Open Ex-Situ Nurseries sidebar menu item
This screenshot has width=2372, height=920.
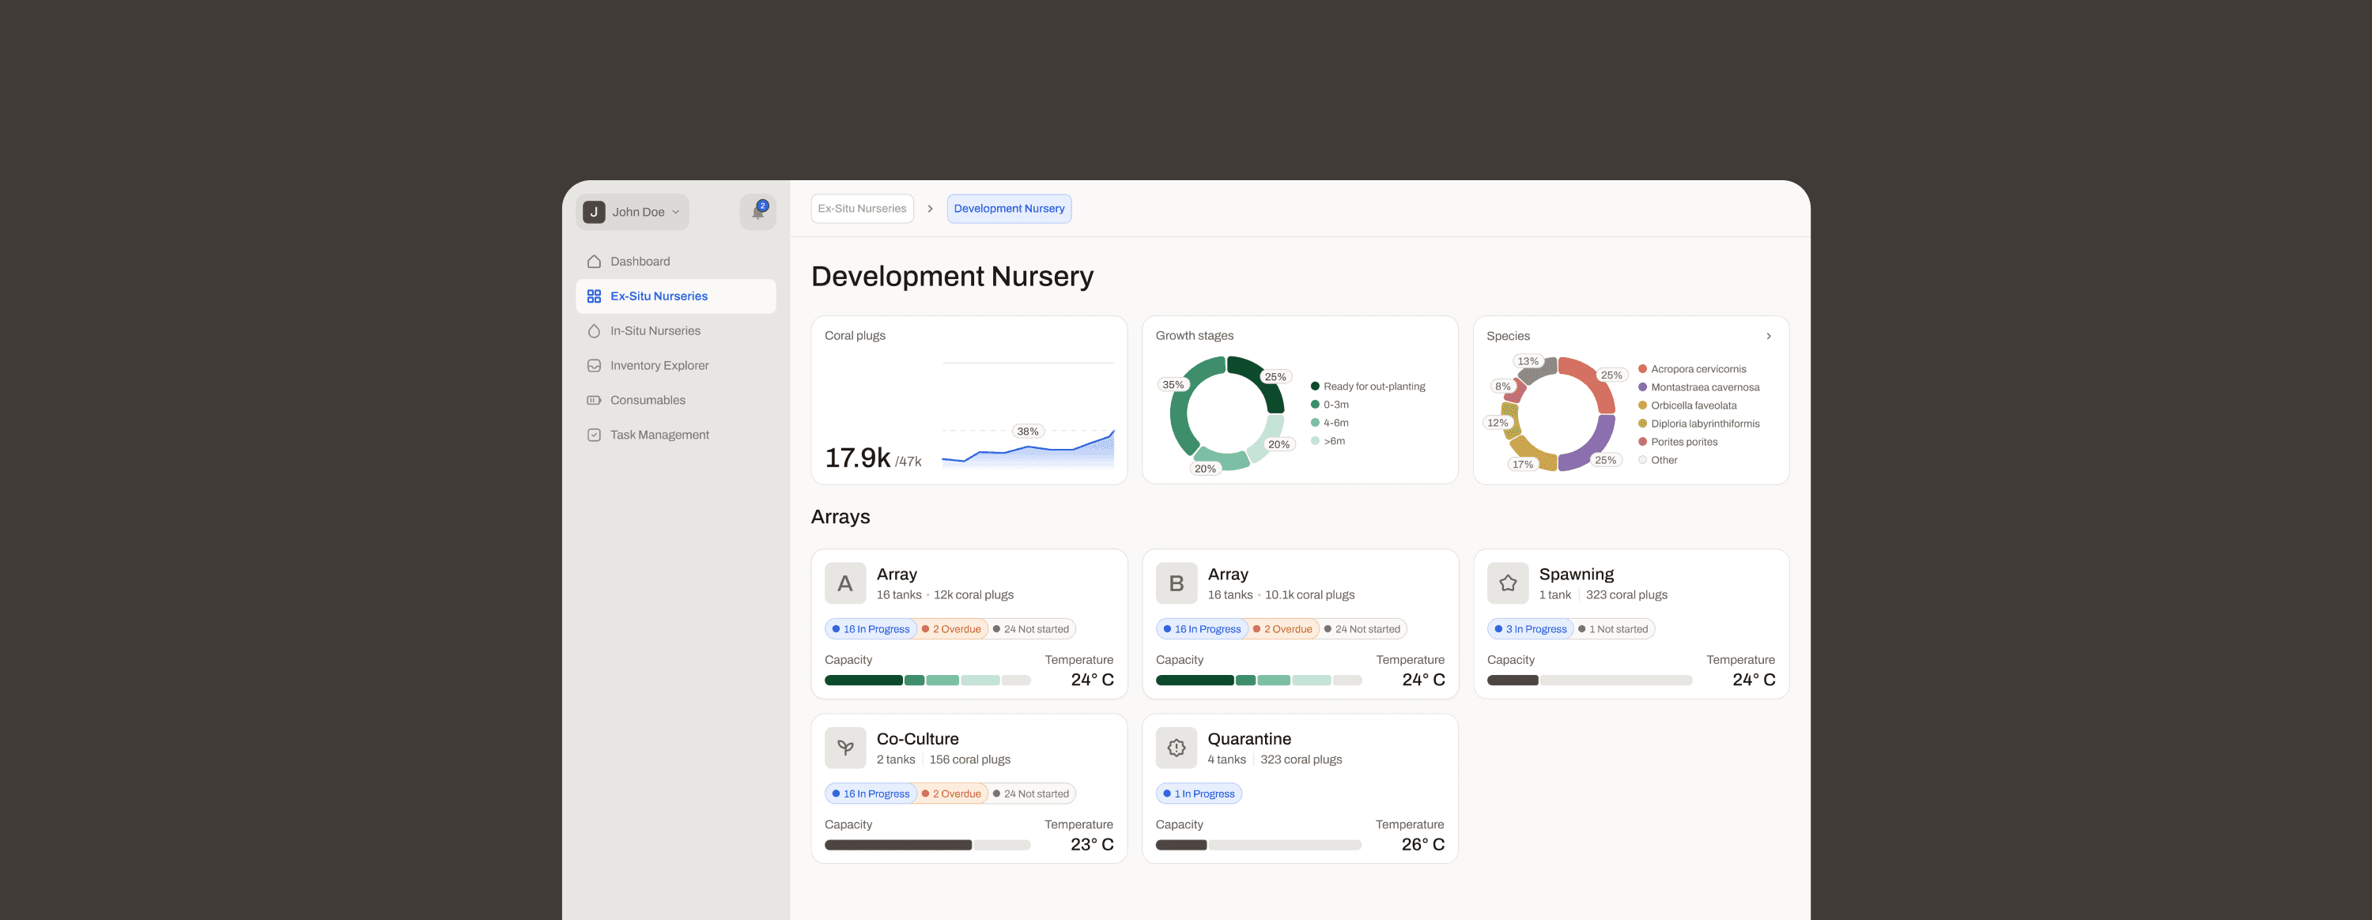[x=659, y=296]
